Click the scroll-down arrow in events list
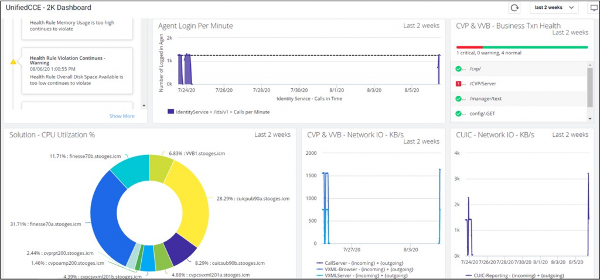The image size is (600, 280). coord(145,106)
